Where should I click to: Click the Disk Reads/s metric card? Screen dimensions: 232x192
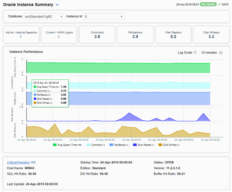(173, 35)
